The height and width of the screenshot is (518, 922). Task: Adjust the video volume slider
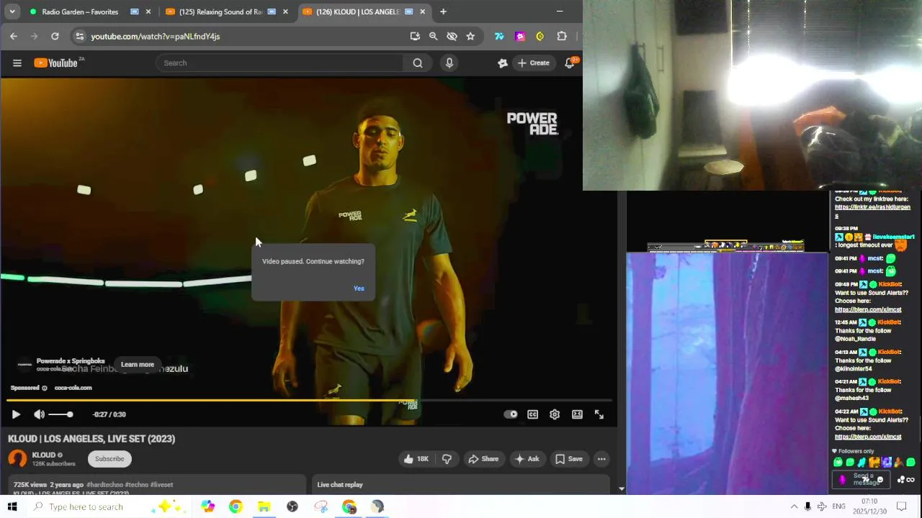[59, 414]
